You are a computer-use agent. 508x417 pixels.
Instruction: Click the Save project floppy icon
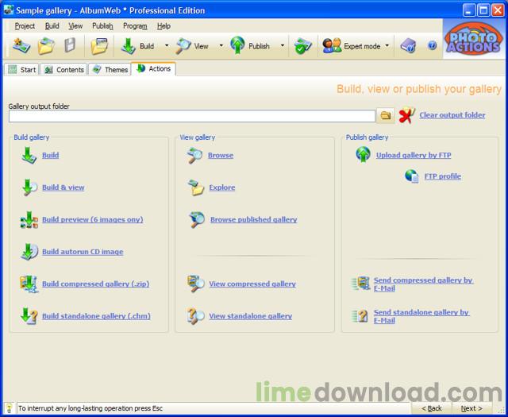tap(70, 45)
